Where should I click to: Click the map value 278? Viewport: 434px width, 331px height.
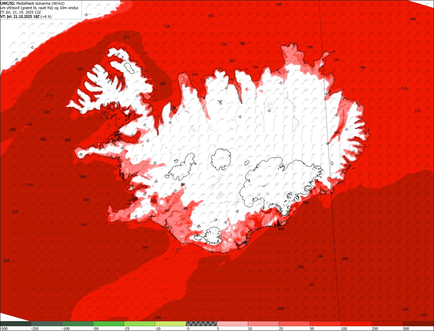(x=15, y=212)
